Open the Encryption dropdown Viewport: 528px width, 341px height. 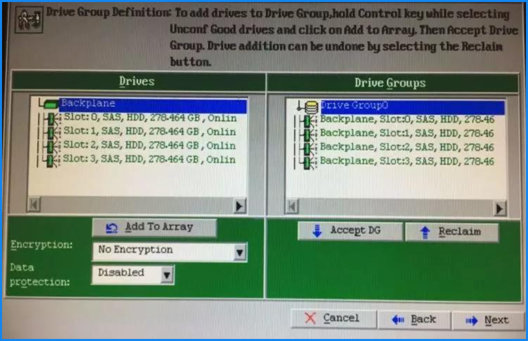pyautogui.click(x=239, y=252)
